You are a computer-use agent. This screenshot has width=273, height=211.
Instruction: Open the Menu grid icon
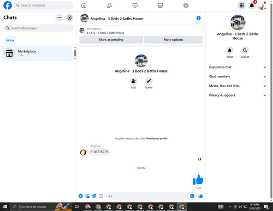(x=241, y=5)
